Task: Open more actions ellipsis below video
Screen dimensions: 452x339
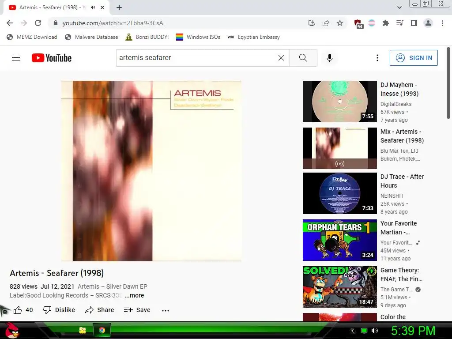Action: click(x=166, y=310)
